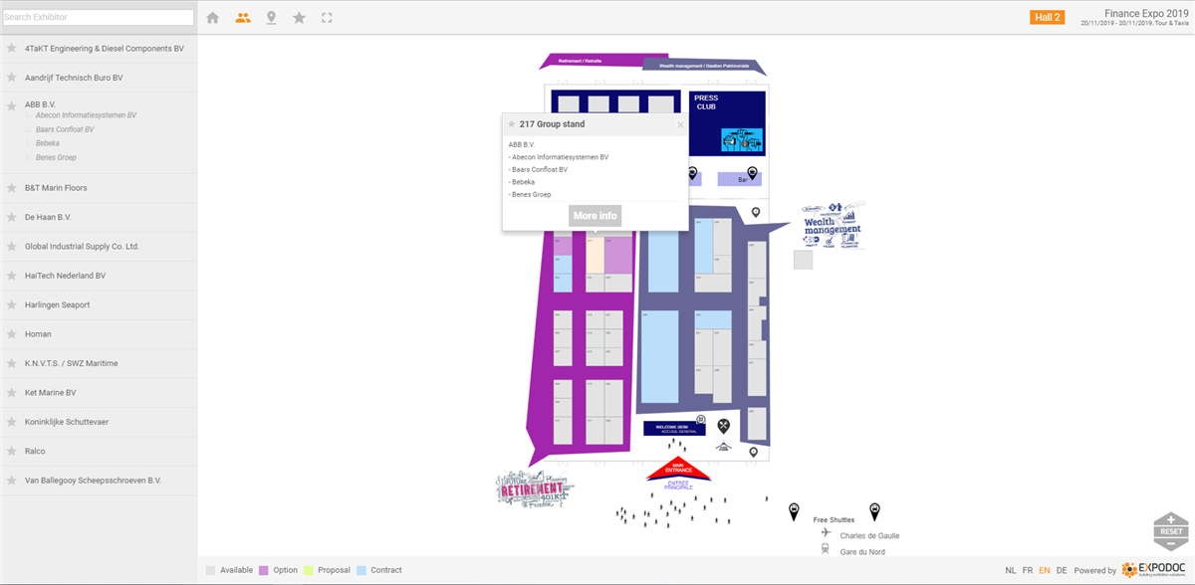The image size is (1195, 585).
Task: Click the Main Entrance red marker
Action: coord(677,469)
